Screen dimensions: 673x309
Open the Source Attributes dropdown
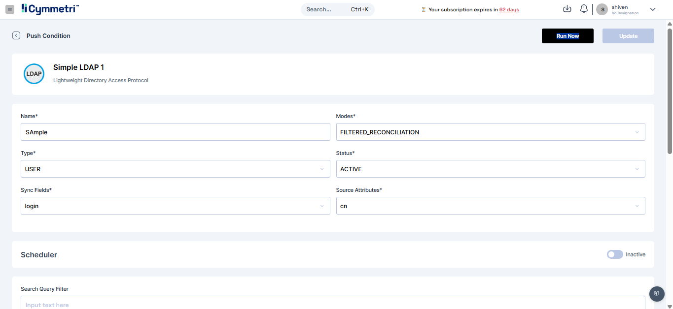491,206
